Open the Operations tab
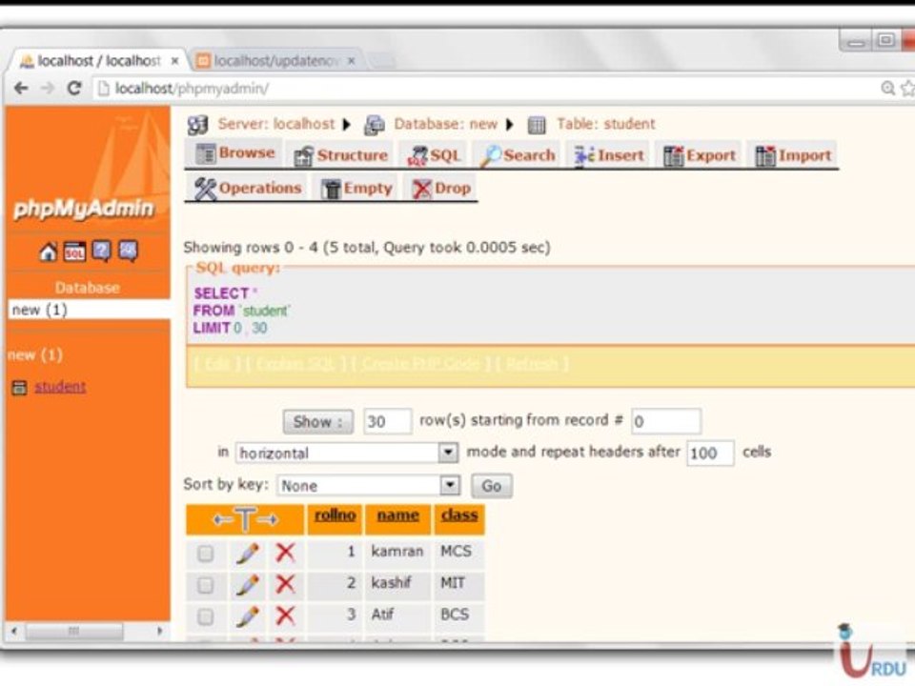 pyautogui.click(x=248, y=188)
